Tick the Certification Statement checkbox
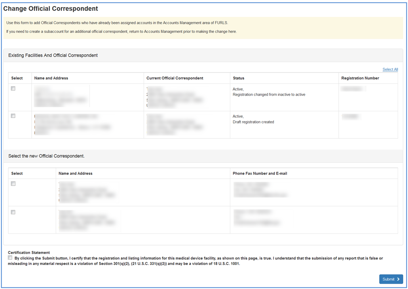 tap(10, 258)
